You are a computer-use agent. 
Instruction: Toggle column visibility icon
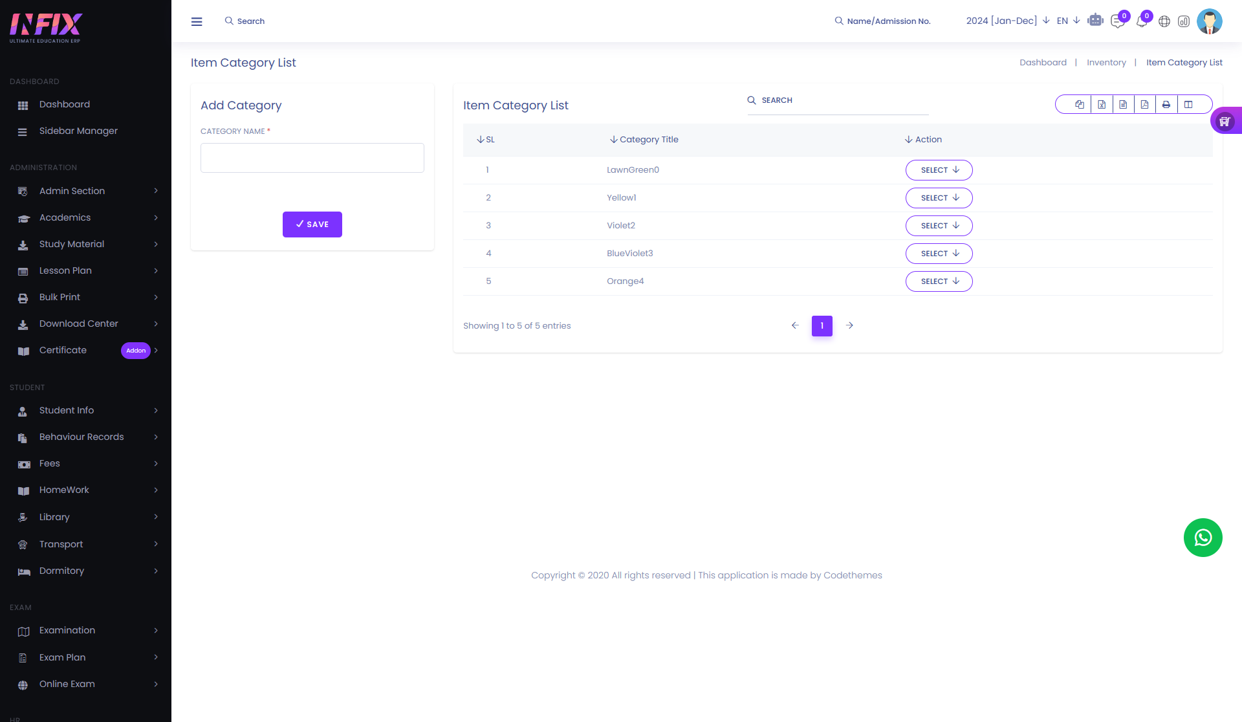point(1188,104)
